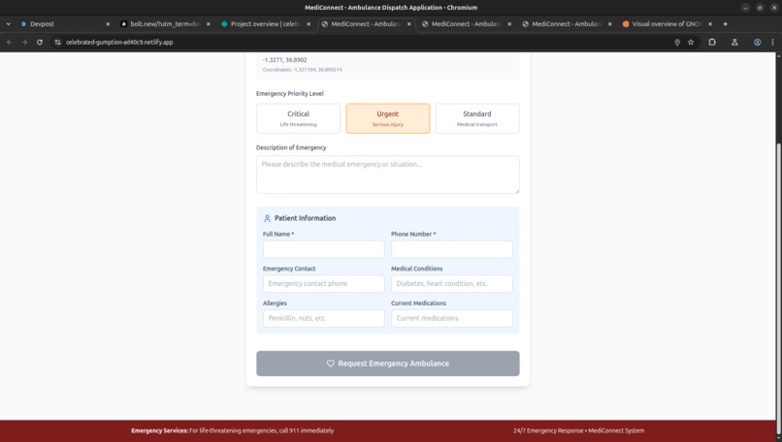
Task: Close the Visual overview of GNOME tab
Action: [710, 24]
